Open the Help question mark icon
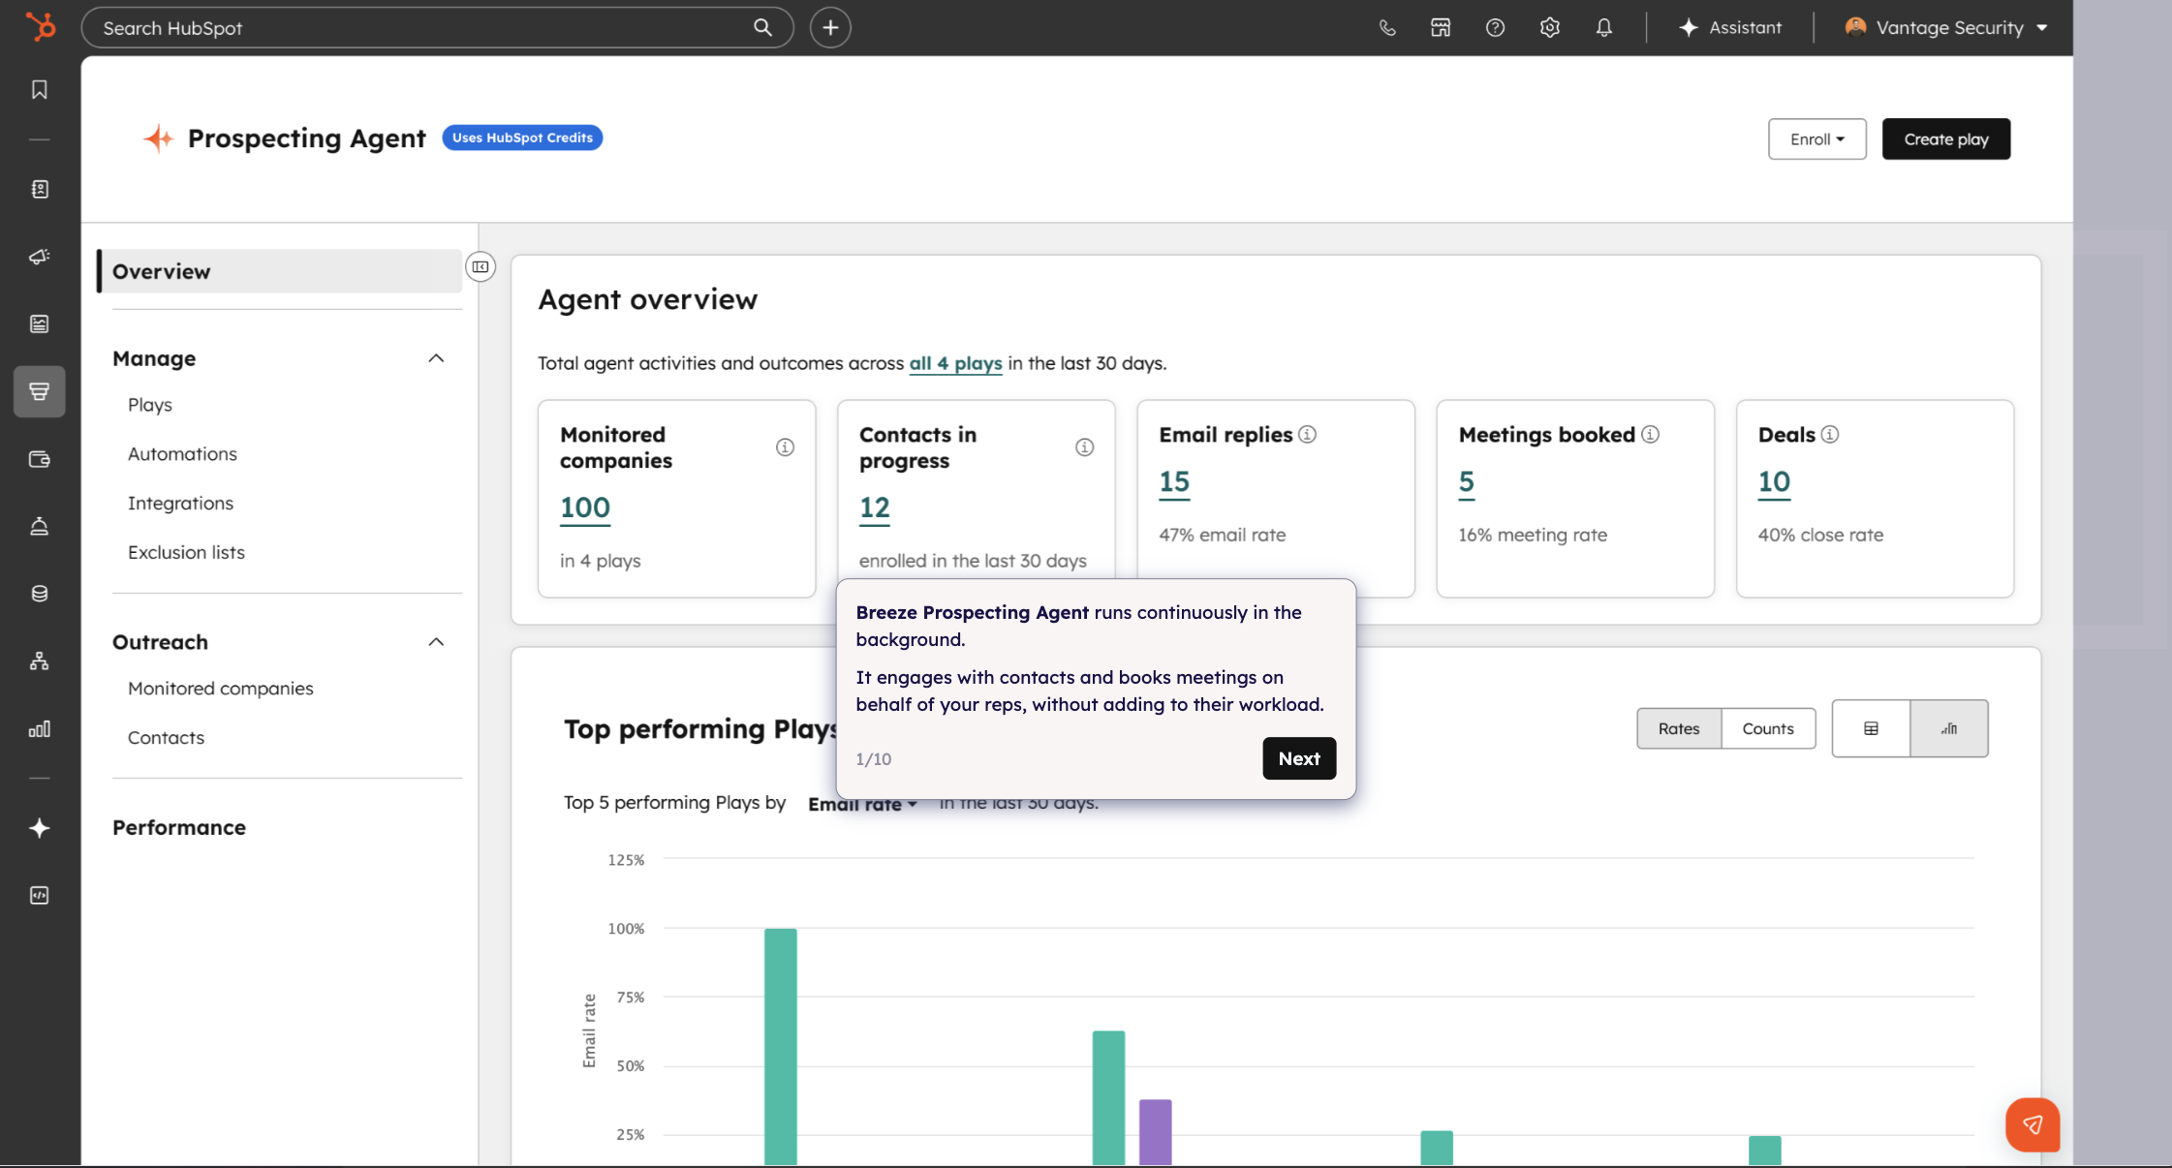This screenshot has height=1168, width=2172. (1495, 27)
